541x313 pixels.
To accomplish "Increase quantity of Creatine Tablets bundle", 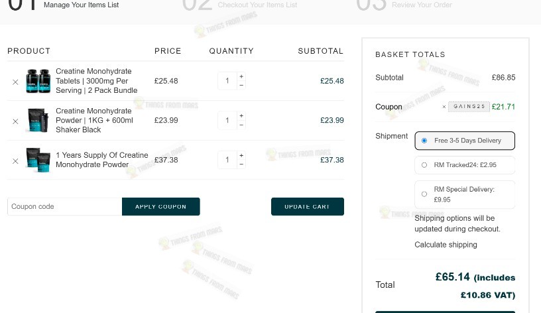I will (x=241, y=77).
